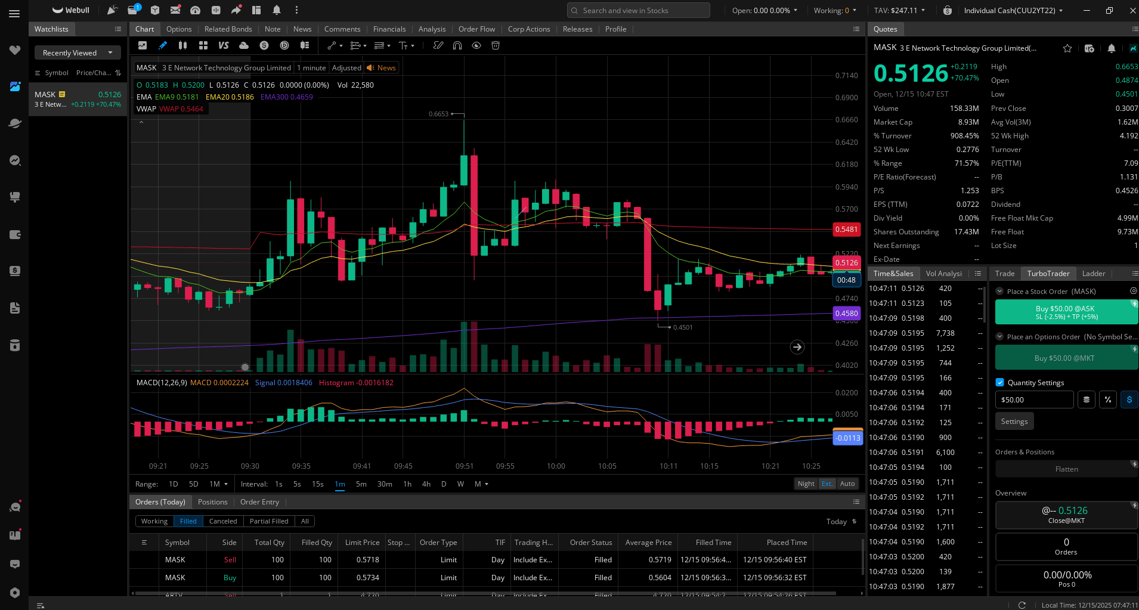Open the wallet icon in left sidebar

pyautogui.click(x=15, y=234)
